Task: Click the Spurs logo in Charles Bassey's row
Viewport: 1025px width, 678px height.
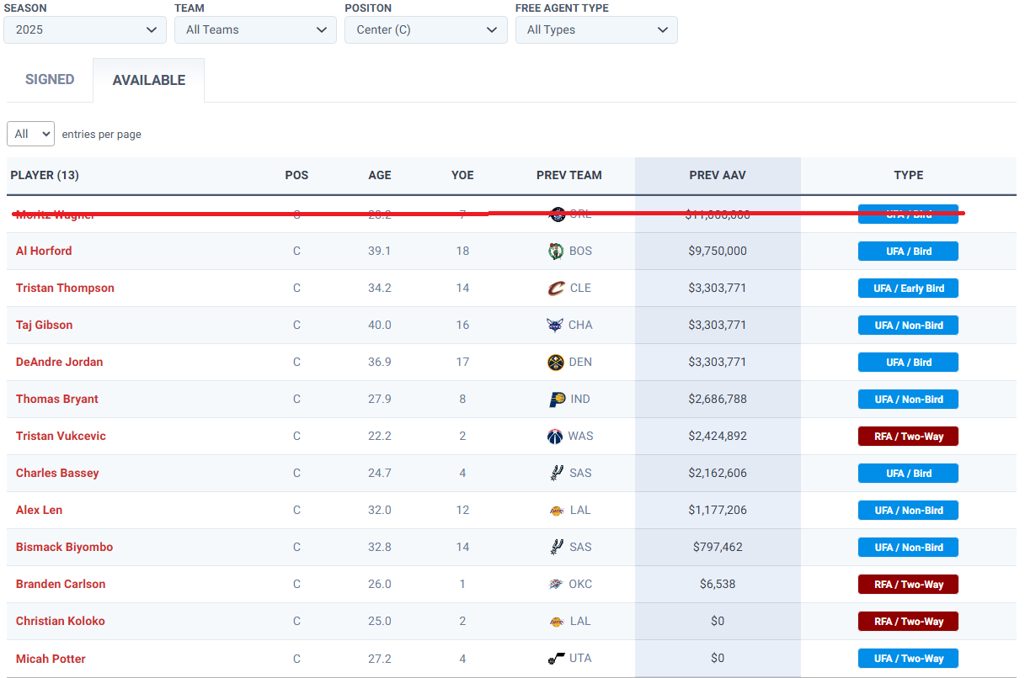Action: [x=556, y=473]
